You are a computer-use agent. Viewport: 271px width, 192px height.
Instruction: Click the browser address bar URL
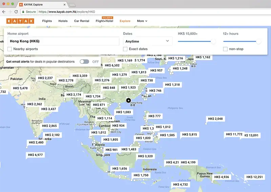pyautogui.click(x=67, y=12)
